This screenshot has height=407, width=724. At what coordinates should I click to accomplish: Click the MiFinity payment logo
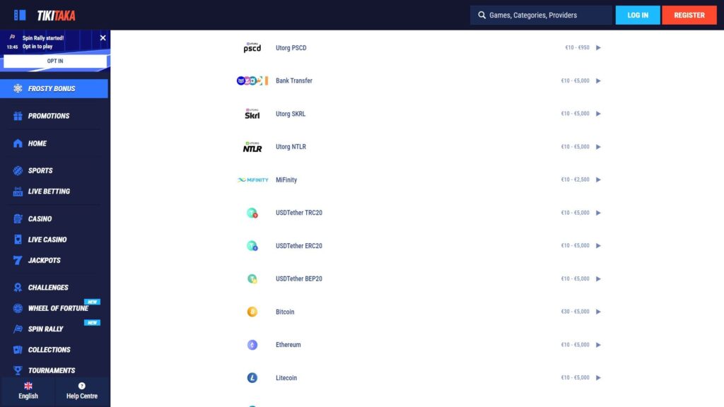pyautogui.click(x=252, y=179)
